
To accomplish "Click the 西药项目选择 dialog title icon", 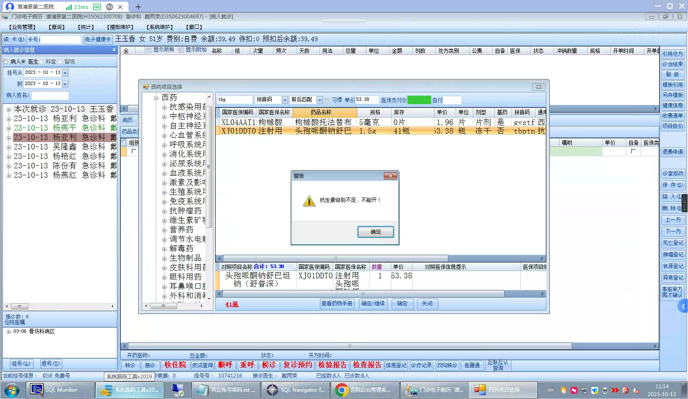I will tap(146, 87).
